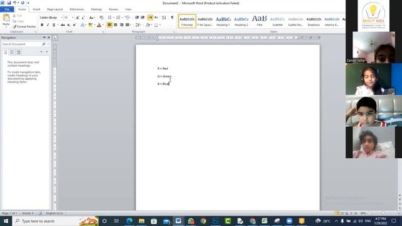Open the Line Spacing dropdown
Image resolution: width=402 pixels, height=226 pixels.
coord(138,25)
